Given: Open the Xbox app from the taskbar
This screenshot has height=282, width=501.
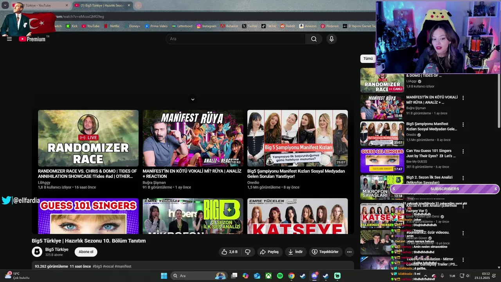Looking at the screenshot, I should pyautogui.click(x=269, y=276).
